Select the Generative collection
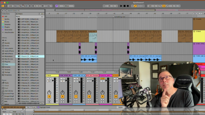Image resolution: width=205 pixels, height=115 pixels. pyautogui.click(x=8, y=30)
